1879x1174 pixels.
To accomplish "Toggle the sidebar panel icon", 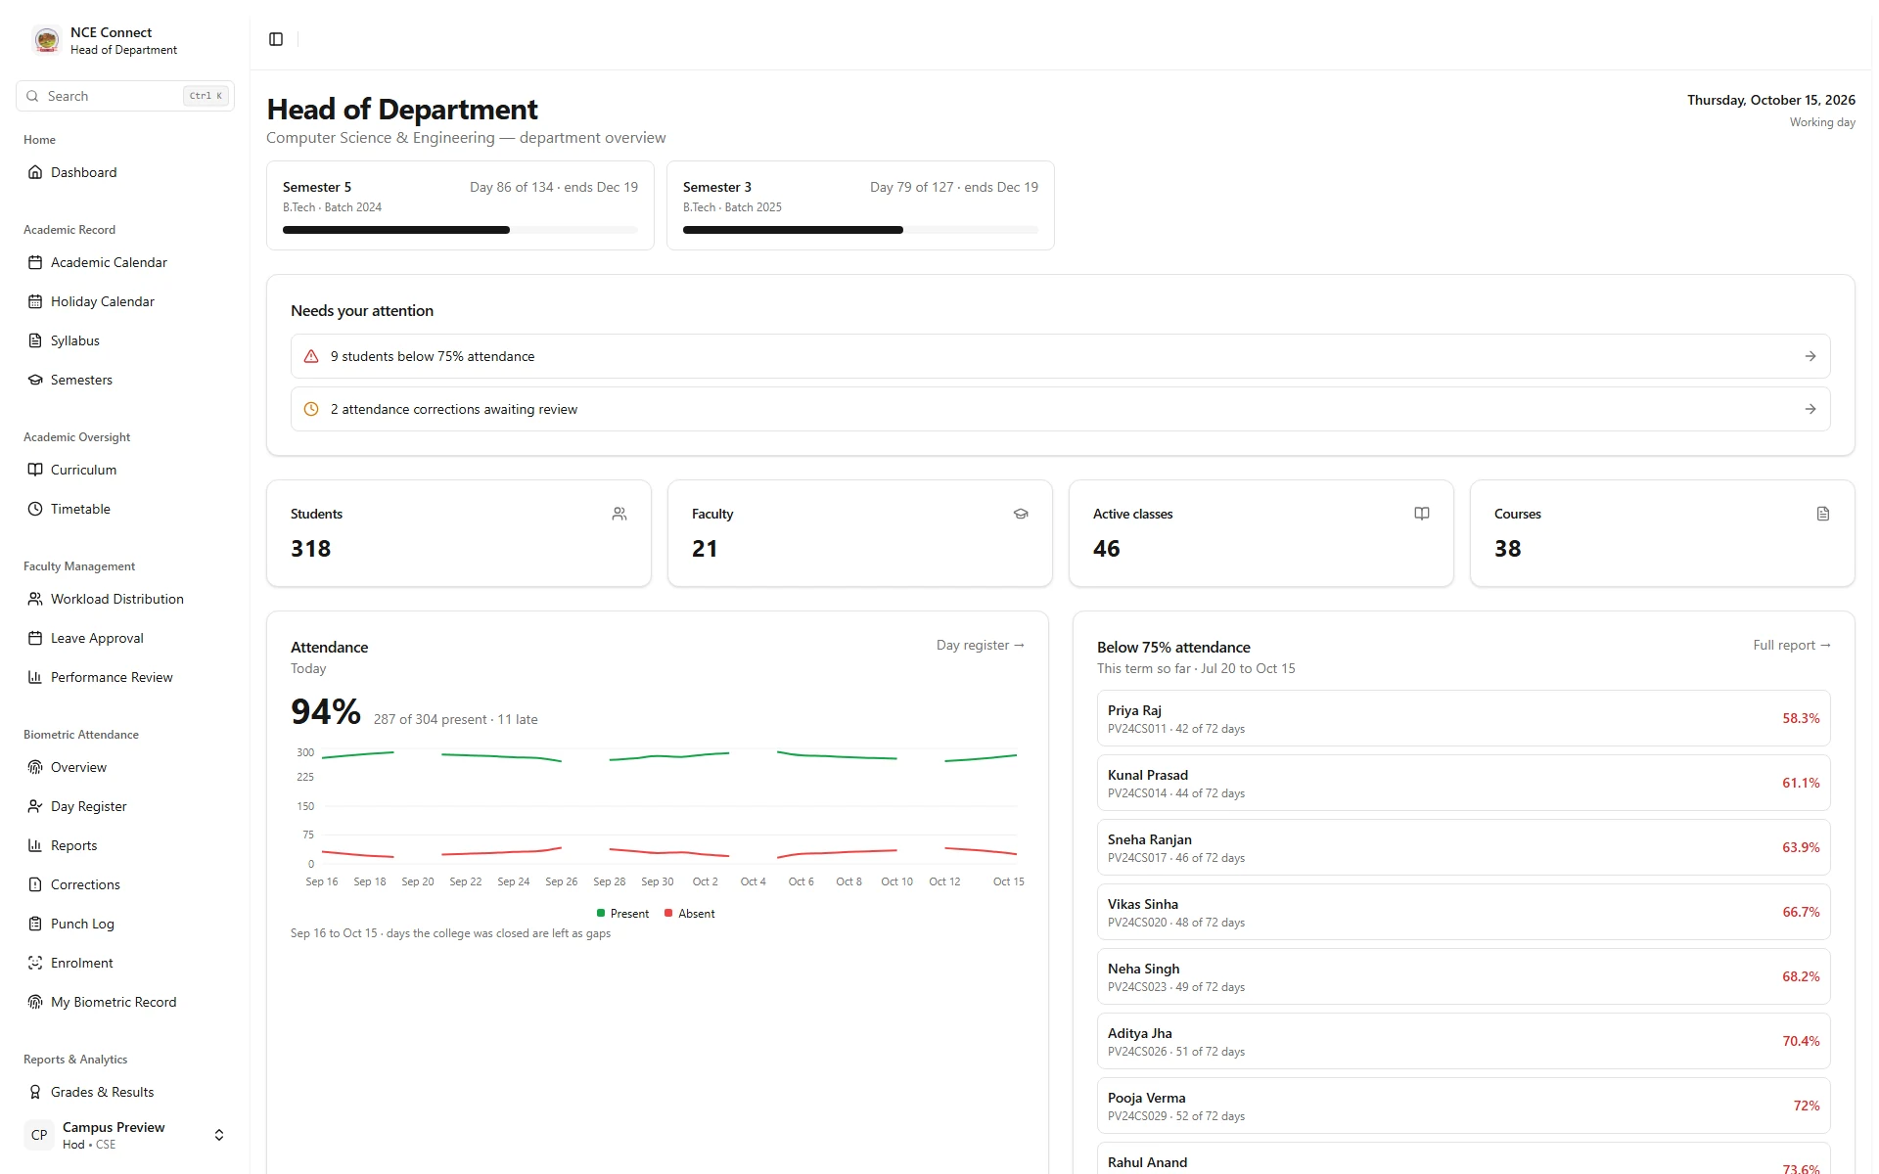I will 276,39.
